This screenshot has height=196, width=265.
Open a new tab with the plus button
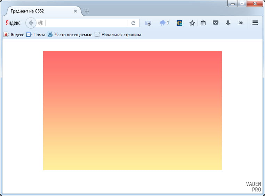coord(87,11)
